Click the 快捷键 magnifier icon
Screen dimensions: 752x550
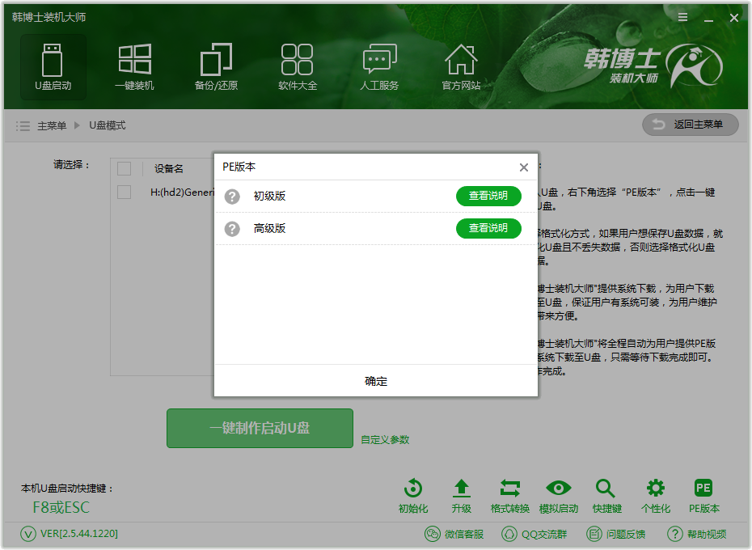tap(606, 488)
